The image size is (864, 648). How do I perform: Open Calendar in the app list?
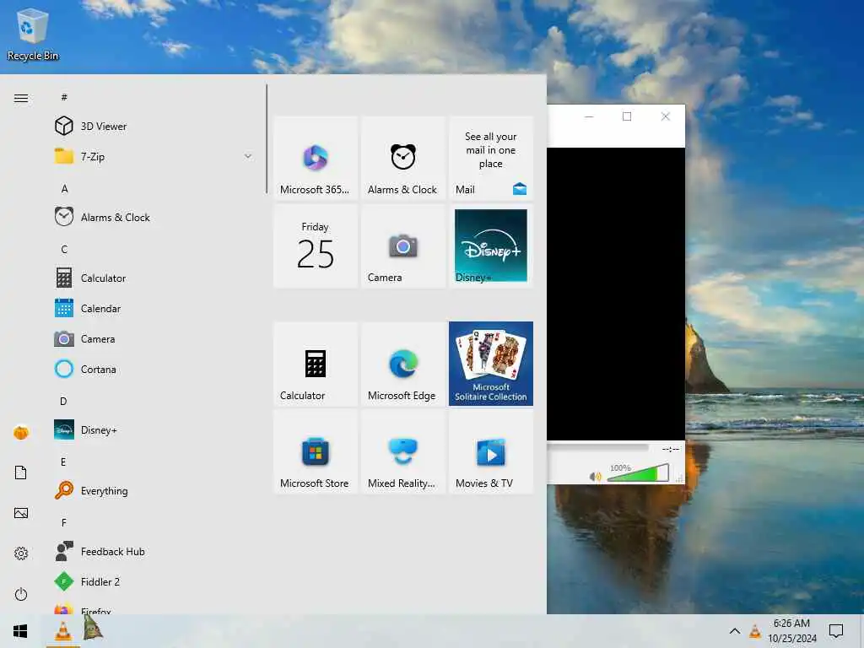click(152, 309)
